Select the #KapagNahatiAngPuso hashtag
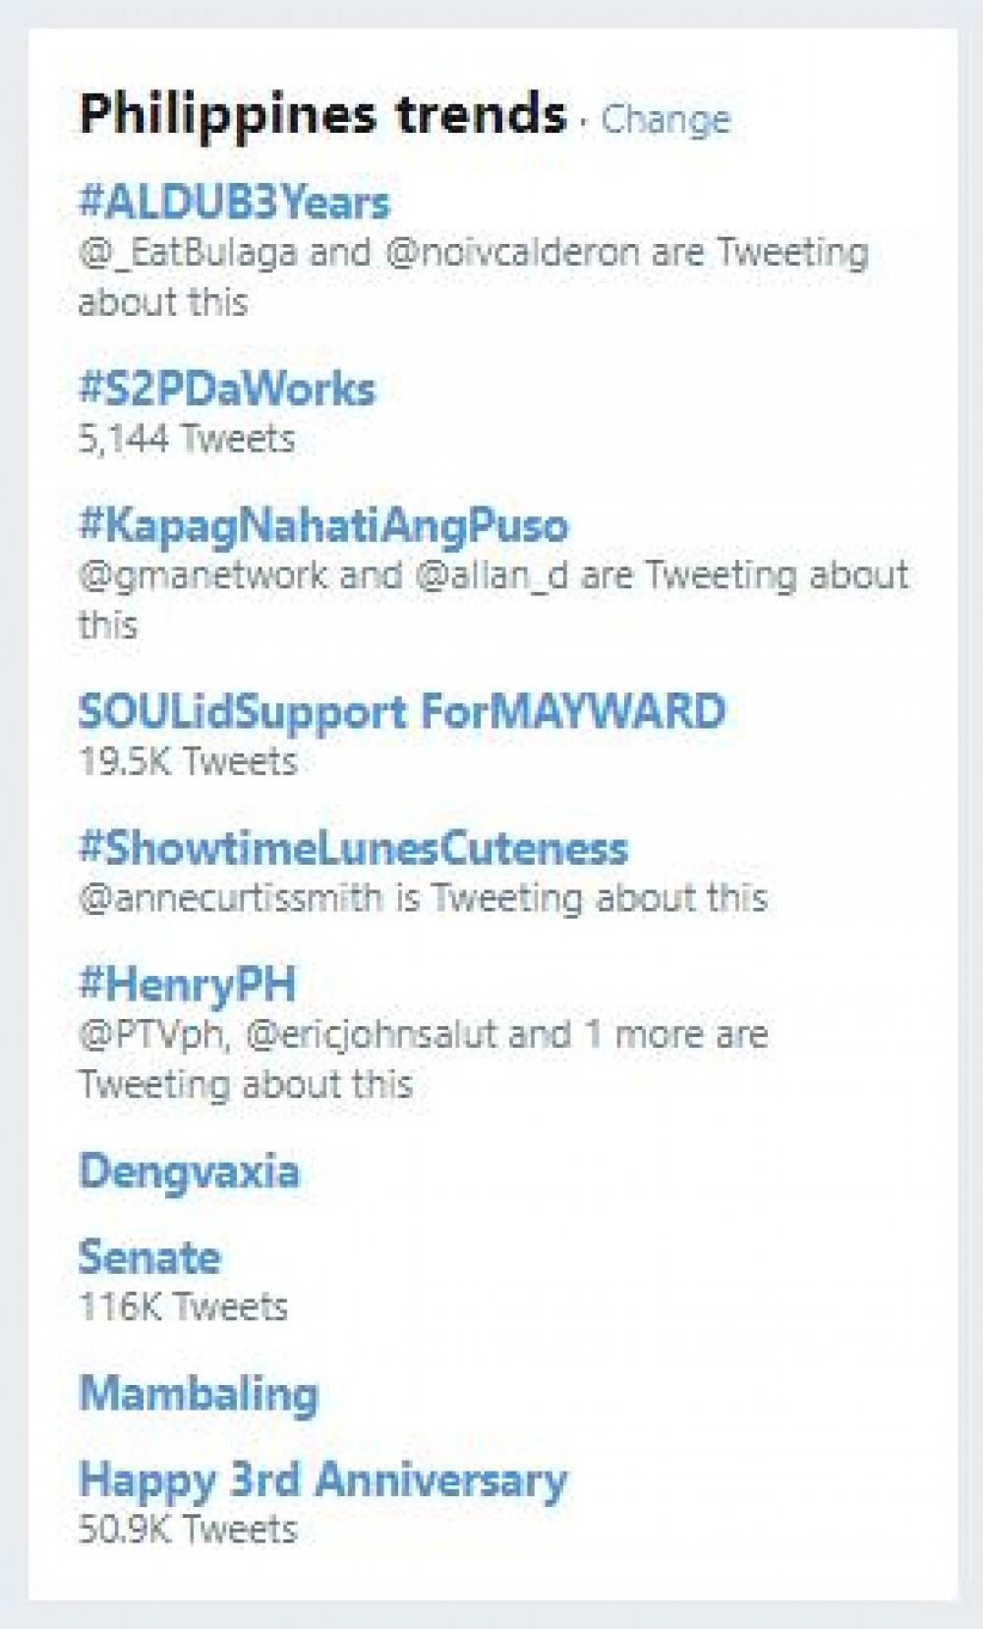This screenshot has height=1629, width=983. [323, 525]
